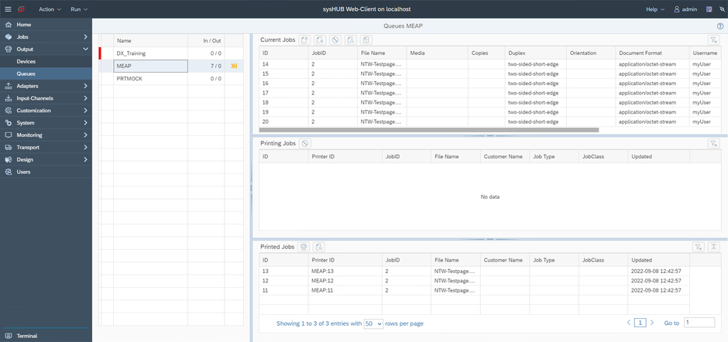Cancel the selected job in Current Jobs

335,40
